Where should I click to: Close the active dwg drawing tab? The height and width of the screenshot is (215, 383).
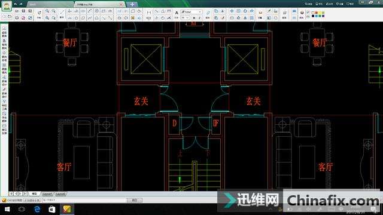[x=121, y=5]
